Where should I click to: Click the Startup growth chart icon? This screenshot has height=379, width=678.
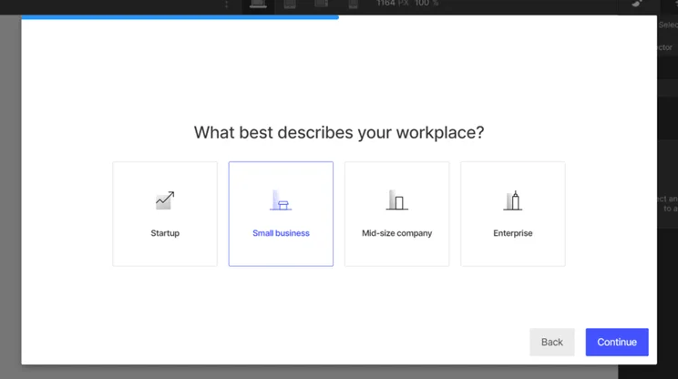tap(165, 200)
